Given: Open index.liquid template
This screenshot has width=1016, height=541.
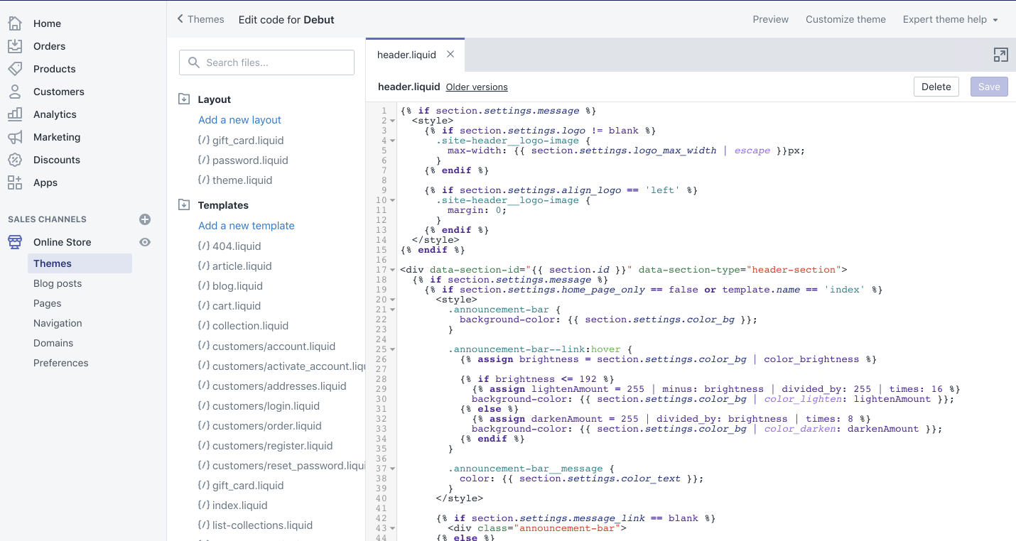Looking at the screenshot, I should click(240, 506).
